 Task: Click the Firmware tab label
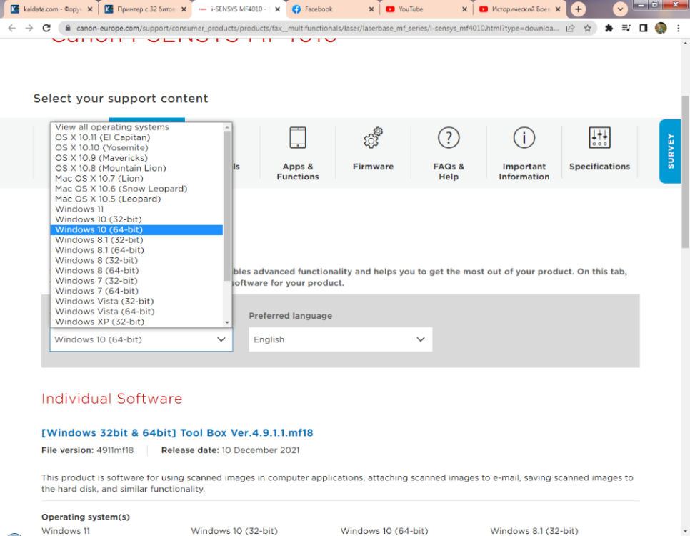pos(373,167)
